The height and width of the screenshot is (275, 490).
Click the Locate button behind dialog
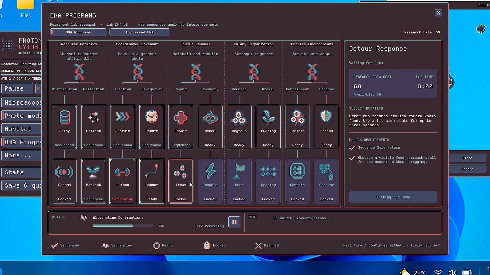pyautogui.click(x=467, y=169)
